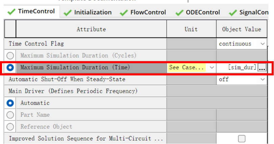Click the green checkmark on Initialization tab

coord(68,13)
